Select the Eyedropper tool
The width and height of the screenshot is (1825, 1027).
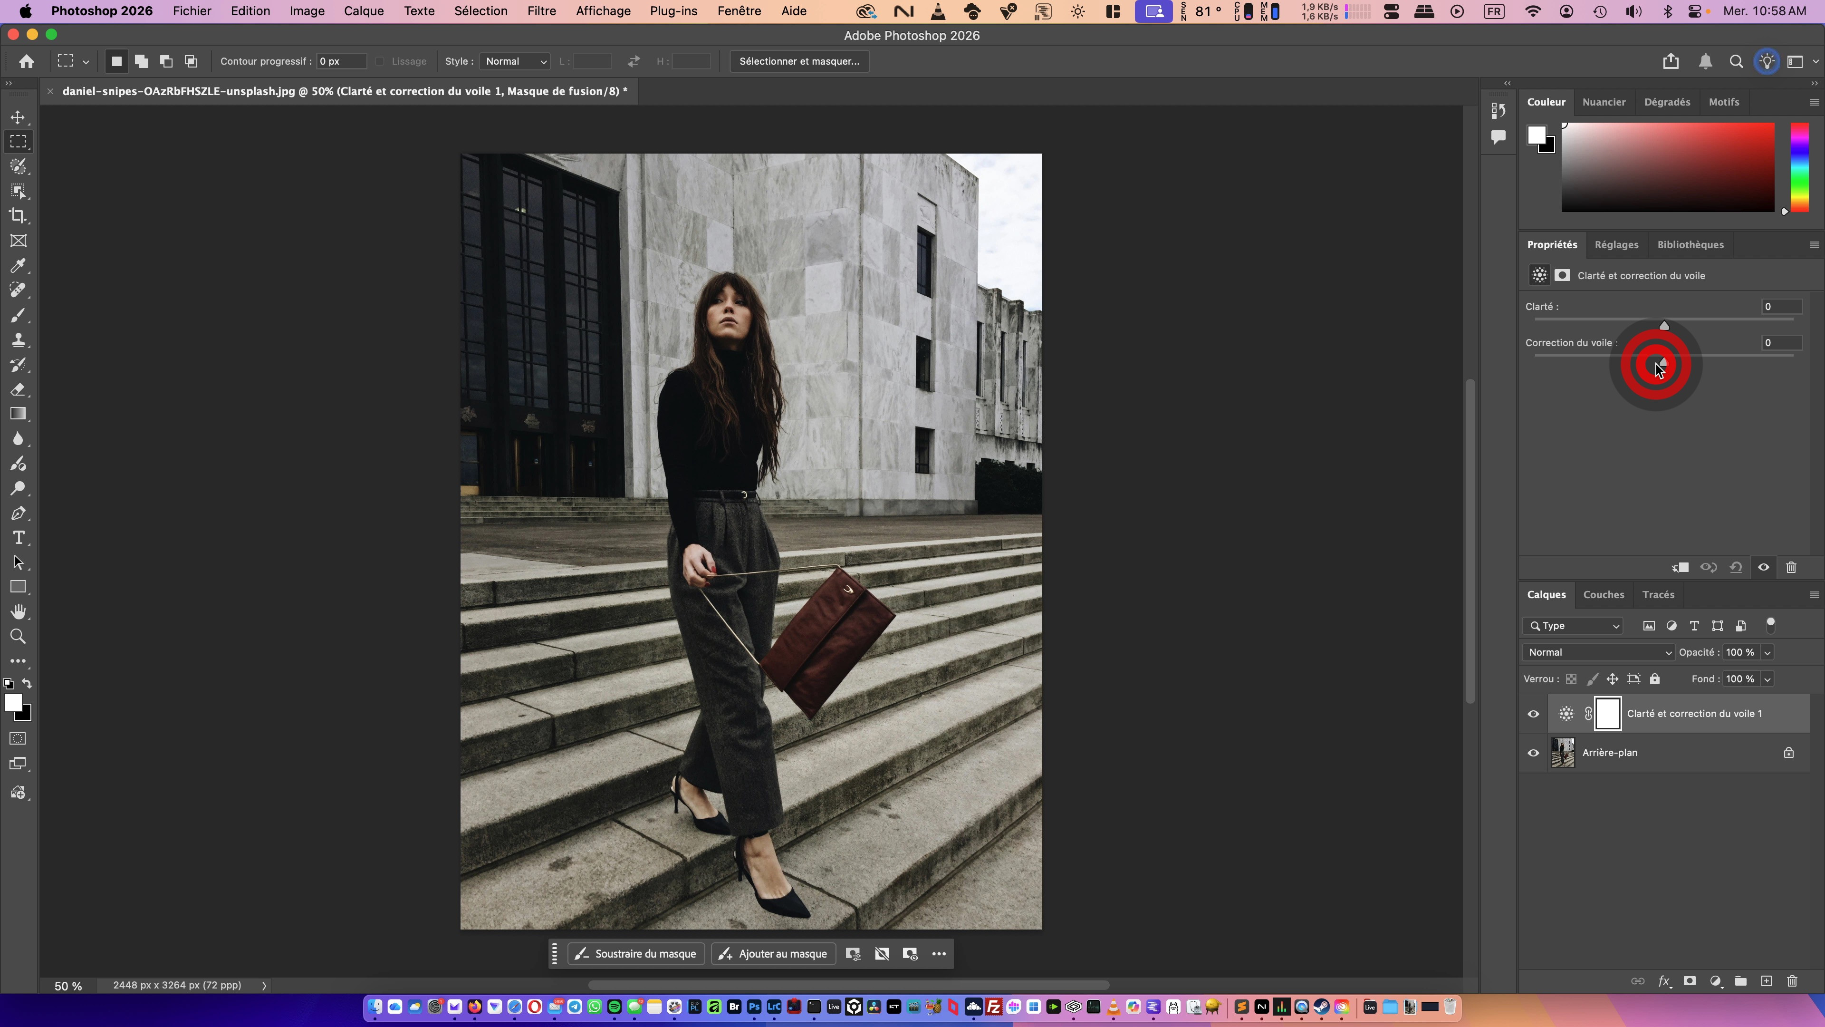pos(19,266)
